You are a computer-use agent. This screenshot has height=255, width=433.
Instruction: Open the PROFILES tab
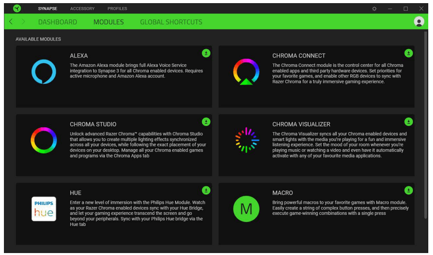[116, 8]
